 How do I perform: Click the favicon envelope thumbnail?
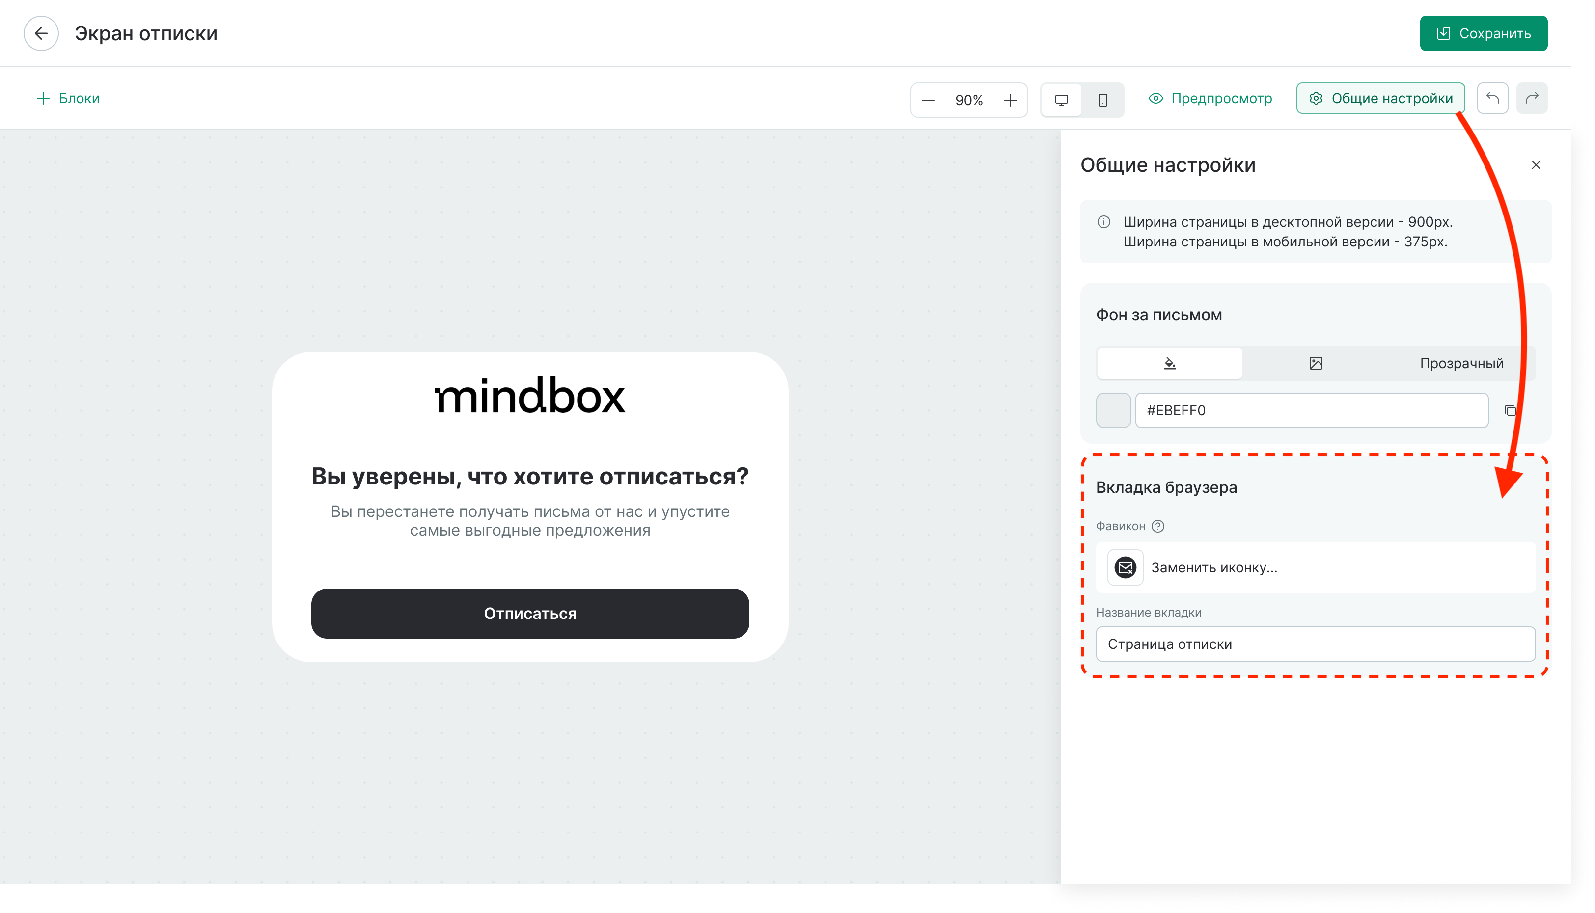click(x=1125, y=567)
